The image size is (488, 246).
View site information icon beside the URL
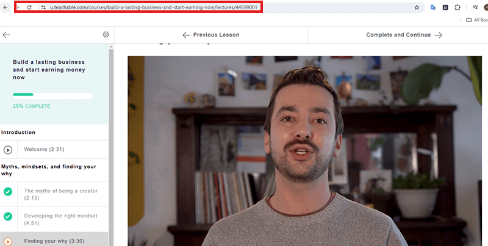click(43, 7)
